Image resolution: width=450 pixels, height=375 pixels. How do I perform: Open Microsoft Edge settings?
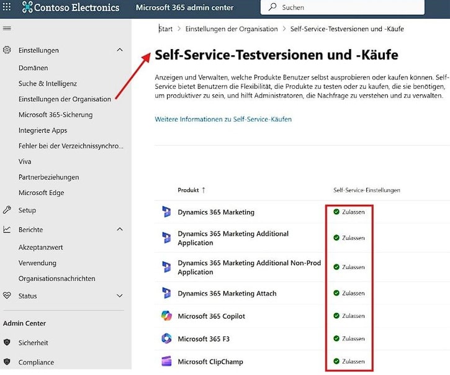click(x=42, y=192)
